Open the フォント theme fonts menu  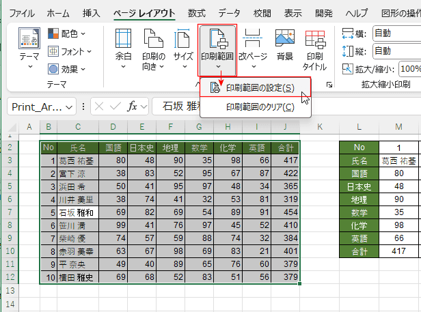(x=70, y=51)
